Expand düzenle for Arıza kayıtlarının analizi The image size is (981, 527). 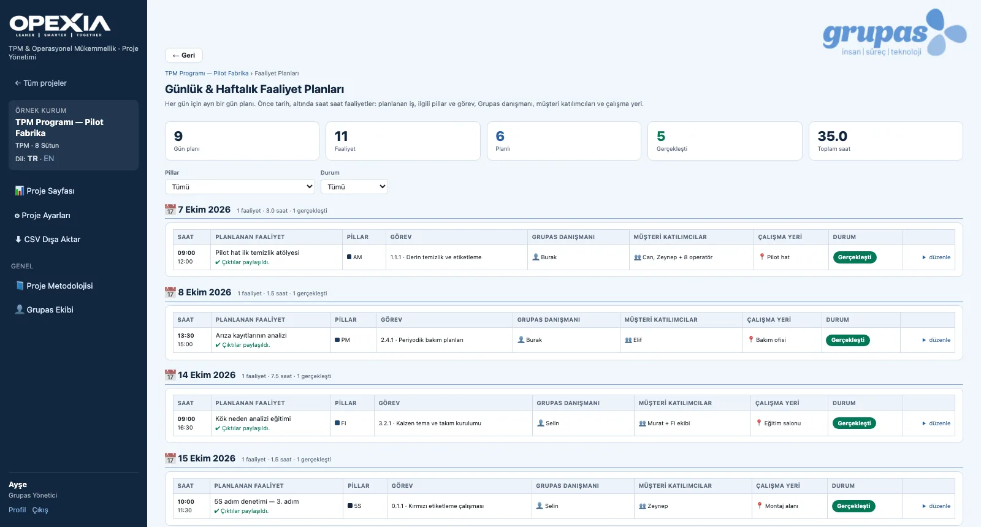click(x=936, y=340)
